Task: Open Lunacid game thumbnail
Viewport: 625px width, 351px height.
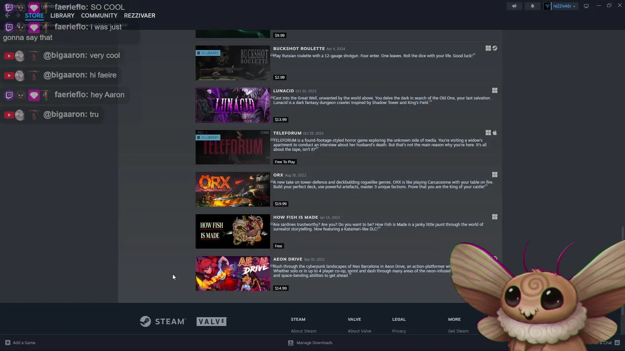Action: coord(232,105)
